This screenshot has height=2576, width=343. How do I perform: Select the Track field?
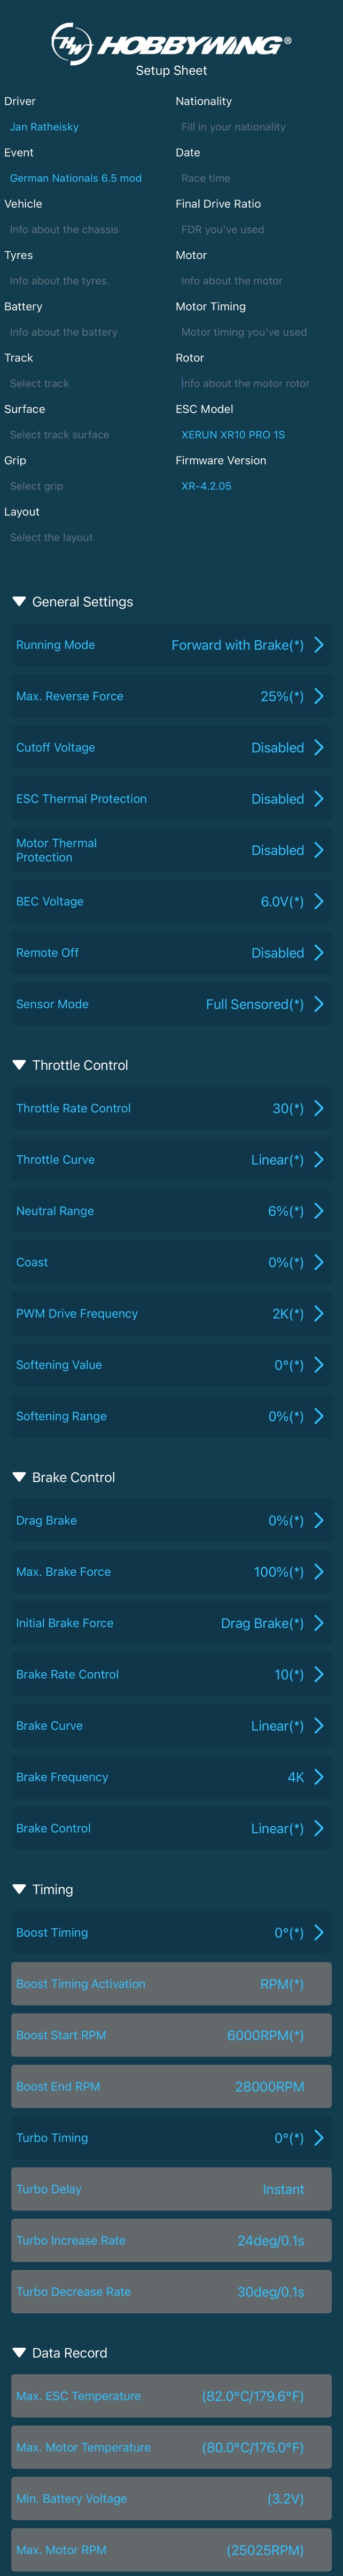pyautogui.click(x=83, y=383)
